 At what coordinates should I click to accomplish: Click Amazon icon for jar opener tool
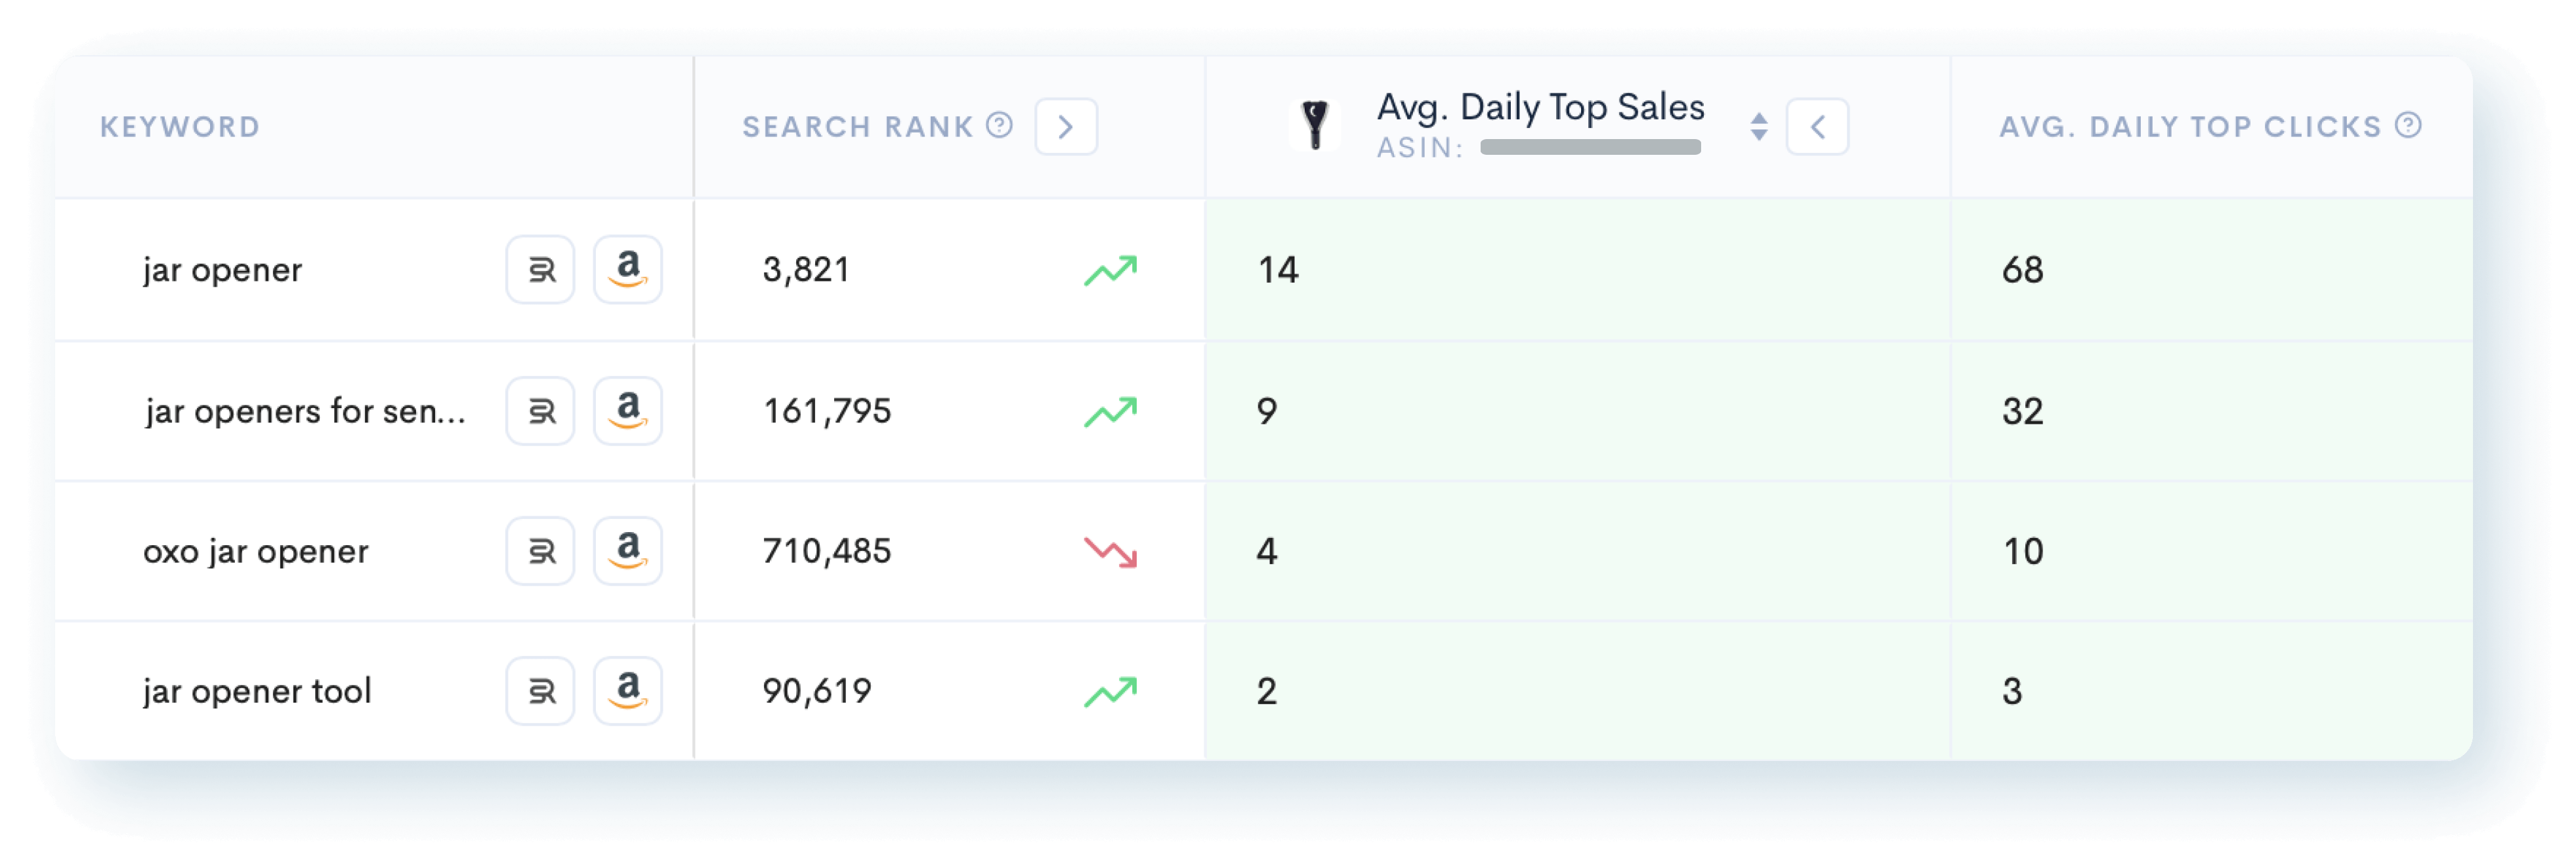(627, 691)
